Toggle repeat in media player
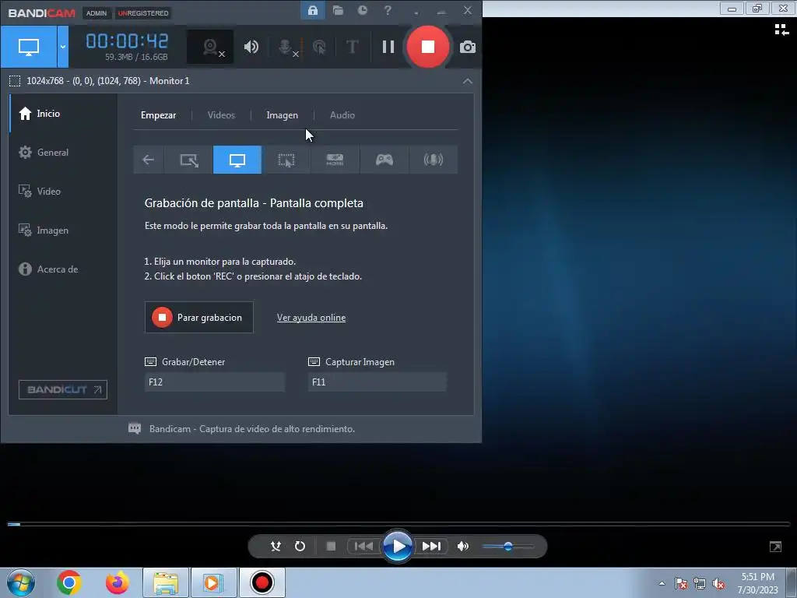The height and width of the screenshot is (598, 797). [300, 546]
